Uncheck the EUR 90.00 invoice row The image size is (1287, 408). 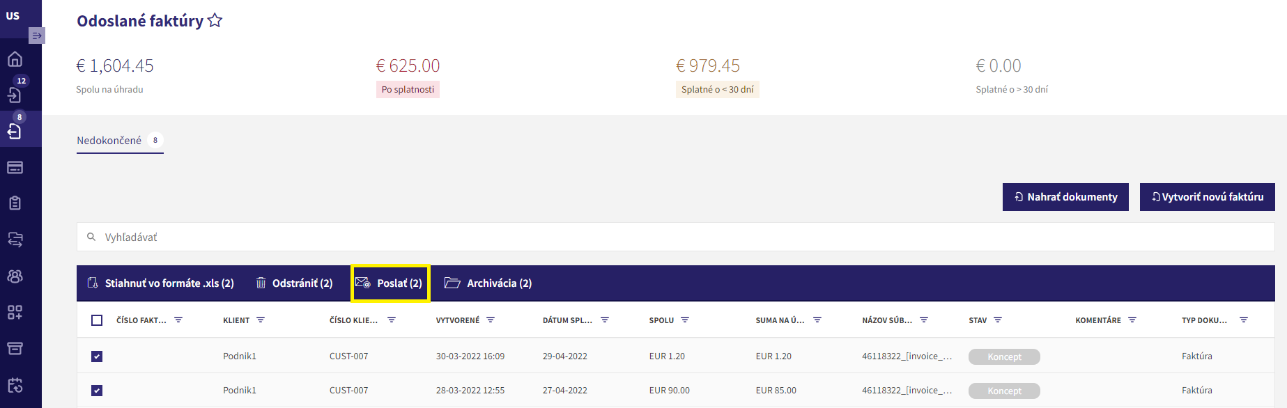pos(97,391)
